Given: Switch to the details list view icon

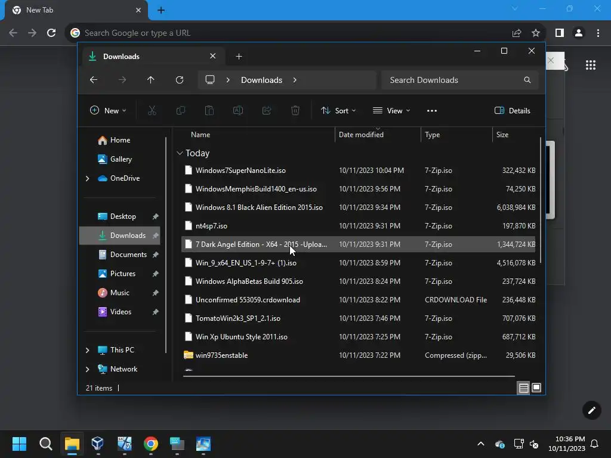Looking at the screenshot, I should pyautogui.click(x=524, y=388).
